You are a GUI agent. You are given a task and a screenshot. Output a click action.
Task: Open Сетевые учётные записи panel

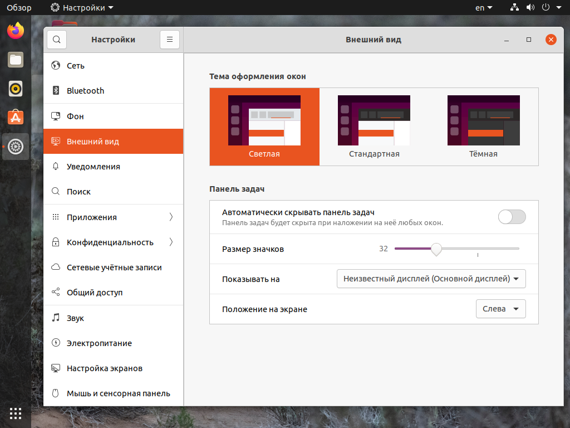[x=113, y=267]
